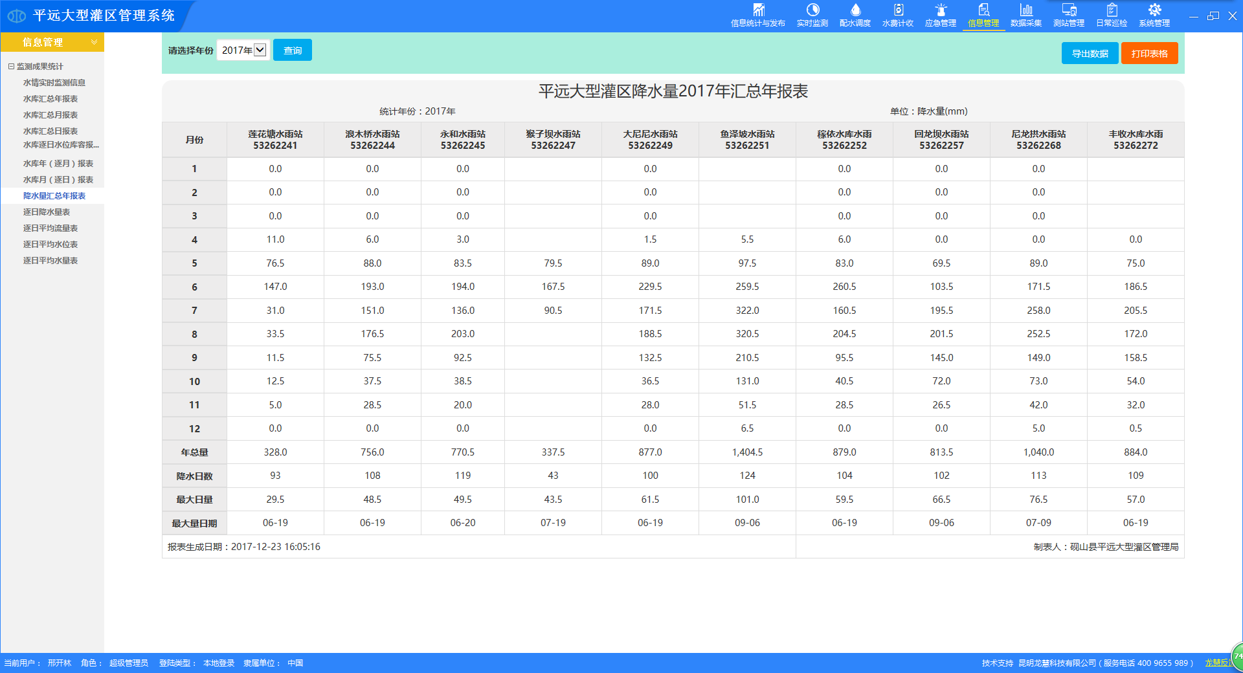Viewport: 1243px width, 673px height.
Task: Open 水库汇总年报表 in sidebar
Action: click(x=50, y=99)
